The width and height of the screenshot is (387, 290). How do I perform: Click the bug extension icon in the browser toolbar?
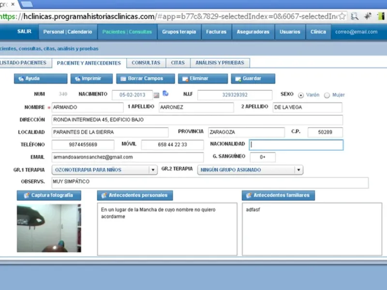[368, 16]
